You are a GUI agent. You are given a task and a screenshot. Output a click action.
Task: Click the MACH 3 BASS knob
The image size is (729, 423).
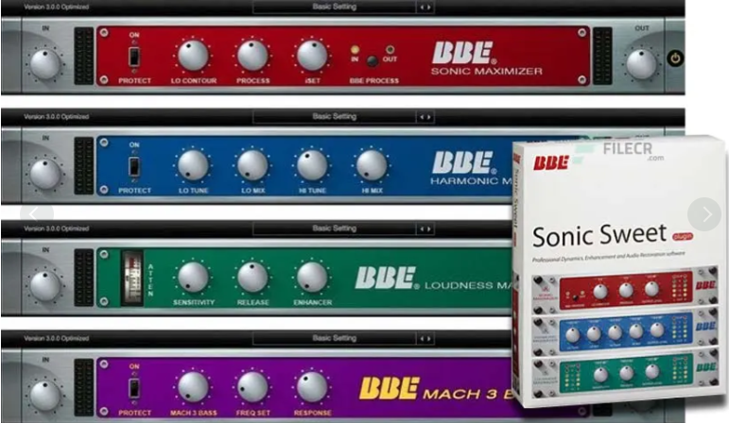coord(193,387)
